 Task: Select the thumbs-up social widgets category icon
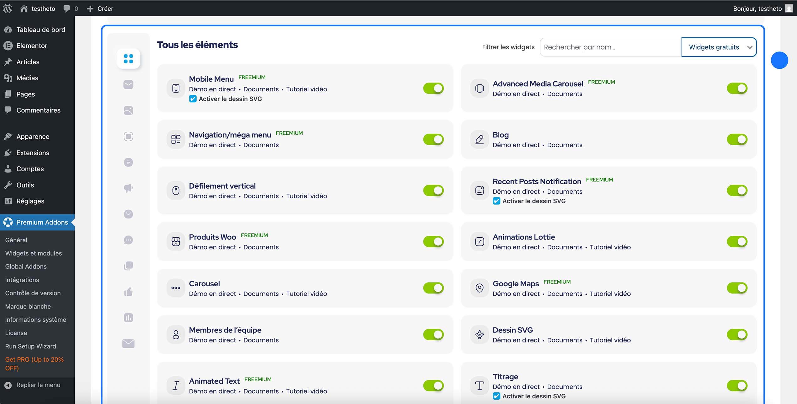tap(128, 292)
